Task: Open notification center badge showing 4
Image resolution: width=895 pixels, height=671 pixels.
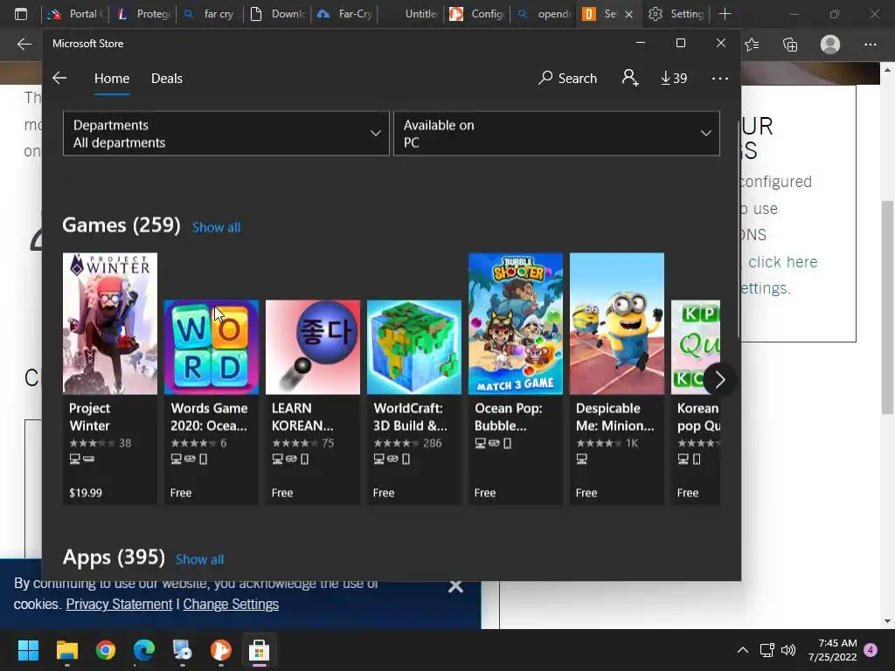Action: tap(871, 649)
